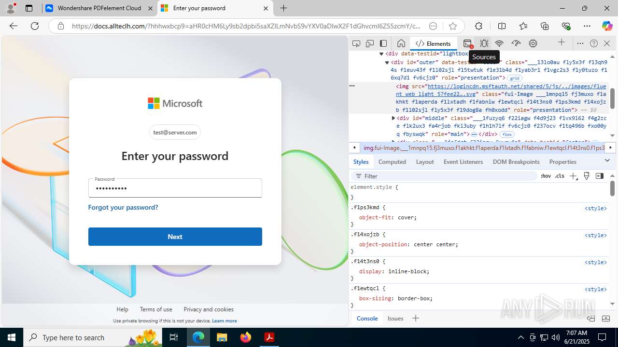View site information lock icon in address bar

(61, 26)
